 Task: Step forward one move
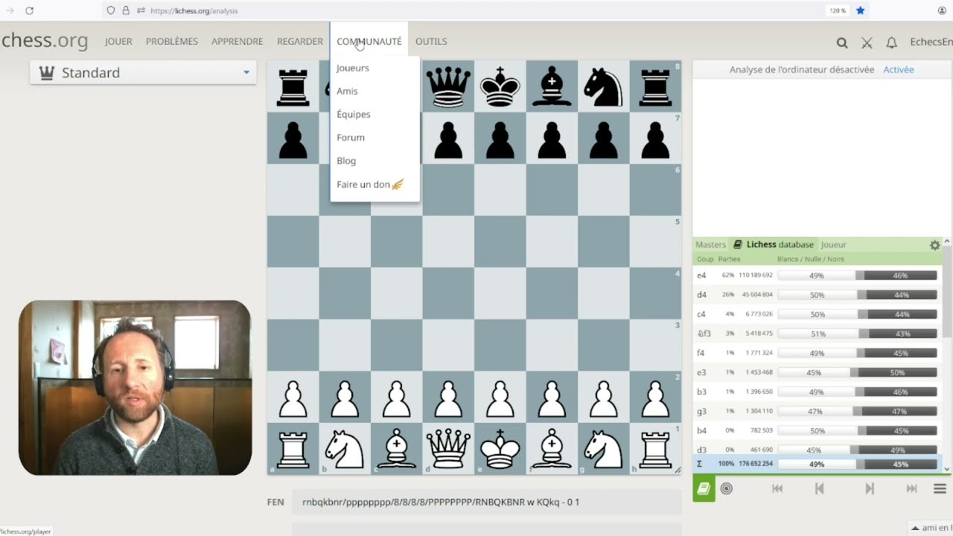point(869,488)
